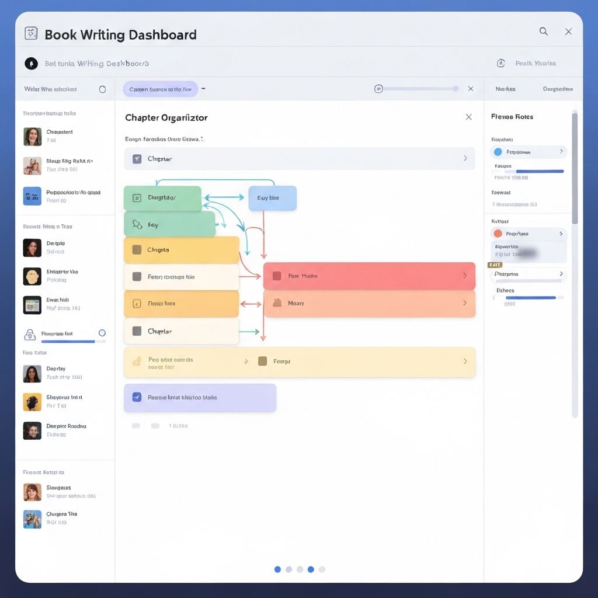Toggle the circle beside the left sidebar progress bar
This screenshot has width=598, height=598.
point(102,333)
